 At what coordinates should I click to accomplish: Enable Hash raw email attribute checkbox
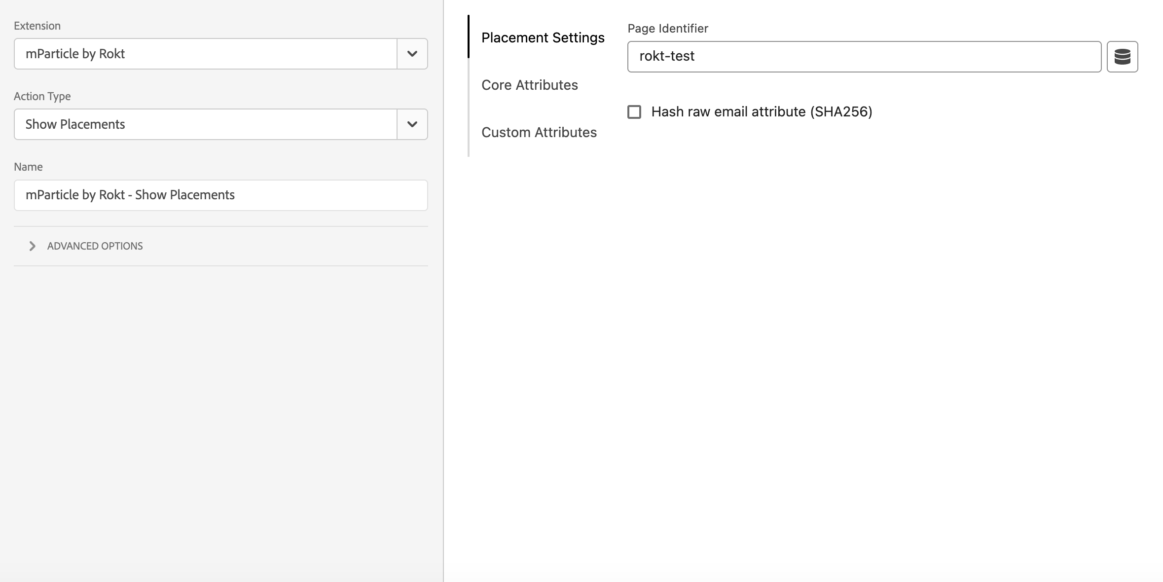tap(634, 112)
